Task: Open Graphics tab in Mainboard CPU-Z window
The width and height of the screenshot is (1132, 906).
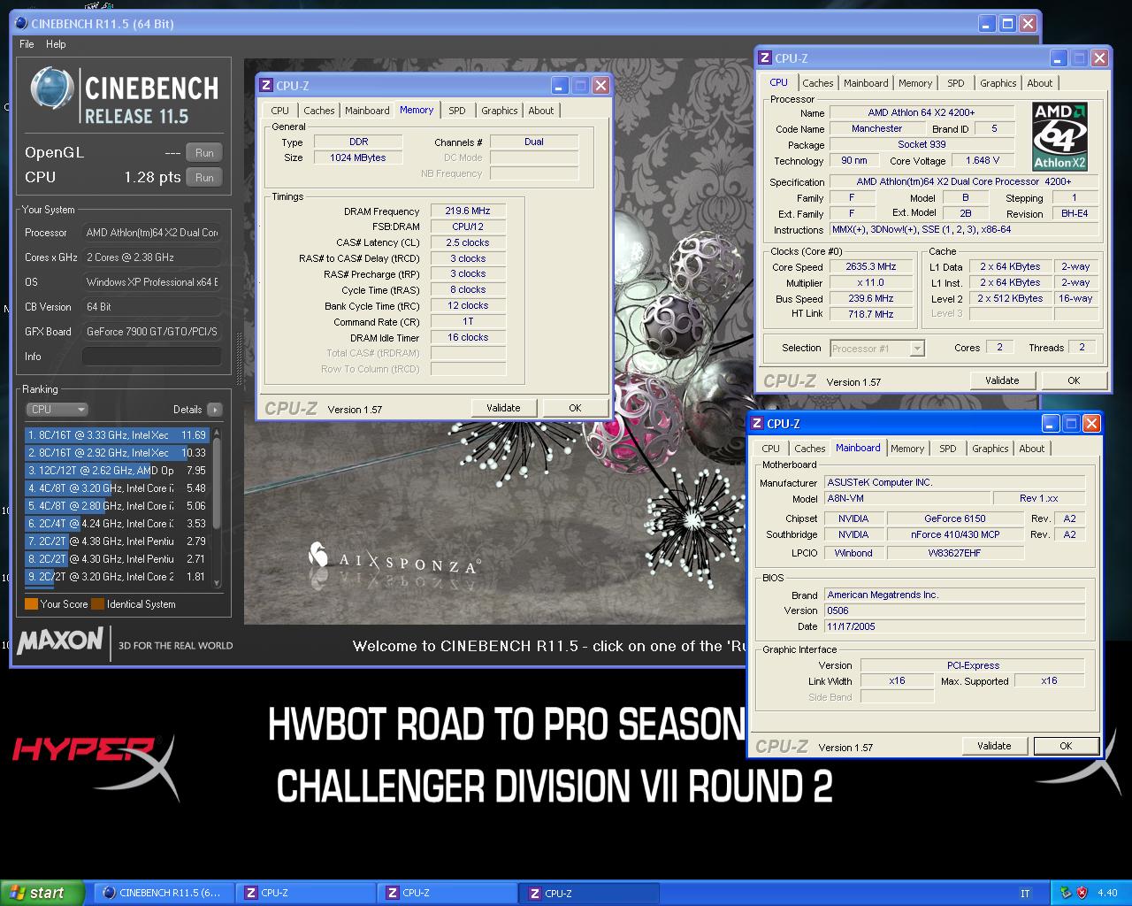Action: tap(990, 449)
